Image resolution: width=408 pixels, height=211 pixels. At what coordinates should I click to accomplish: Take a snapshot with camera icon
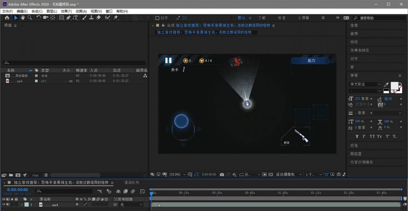(222, 174)
